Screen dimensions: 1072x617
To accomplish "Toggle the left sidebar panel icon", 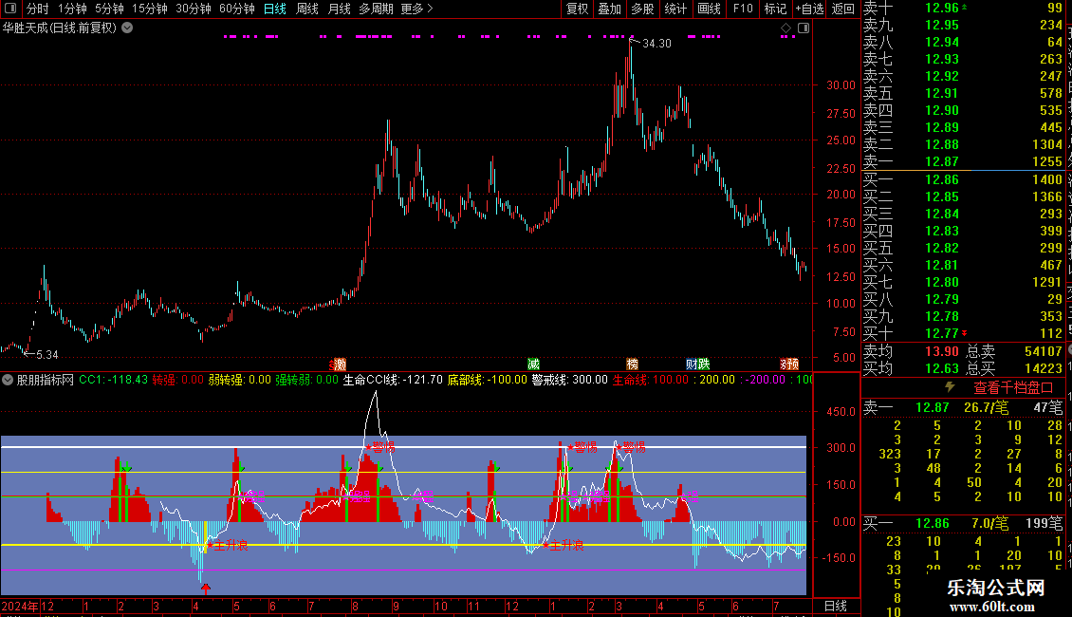I will point(10,9).
